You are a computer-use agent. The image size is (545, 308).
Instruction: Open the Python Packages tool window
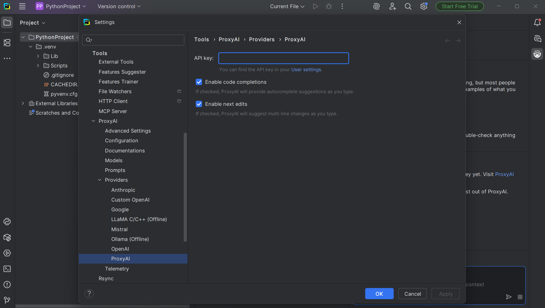[7, 237]
